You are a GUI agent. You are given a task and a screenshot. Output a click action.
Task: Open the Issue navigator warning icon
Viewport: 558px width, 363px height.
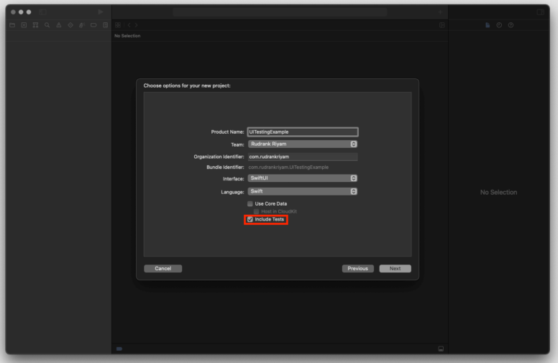point(58,24)
